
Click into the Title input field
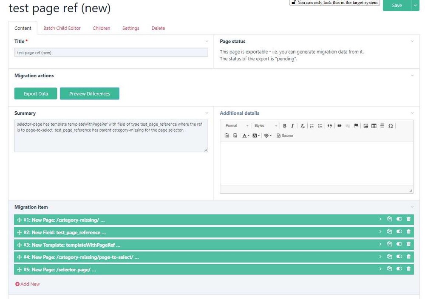111,53
